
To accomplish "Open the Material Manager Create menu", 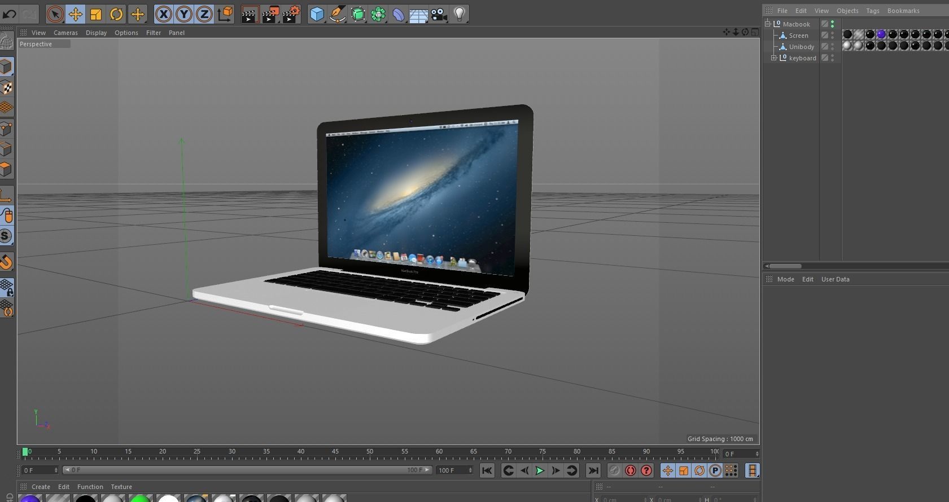I will point(41,487).
